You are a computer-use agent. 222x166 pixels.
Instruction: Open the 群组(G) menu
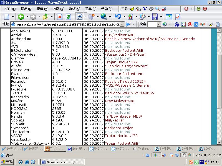coord(75,9)
